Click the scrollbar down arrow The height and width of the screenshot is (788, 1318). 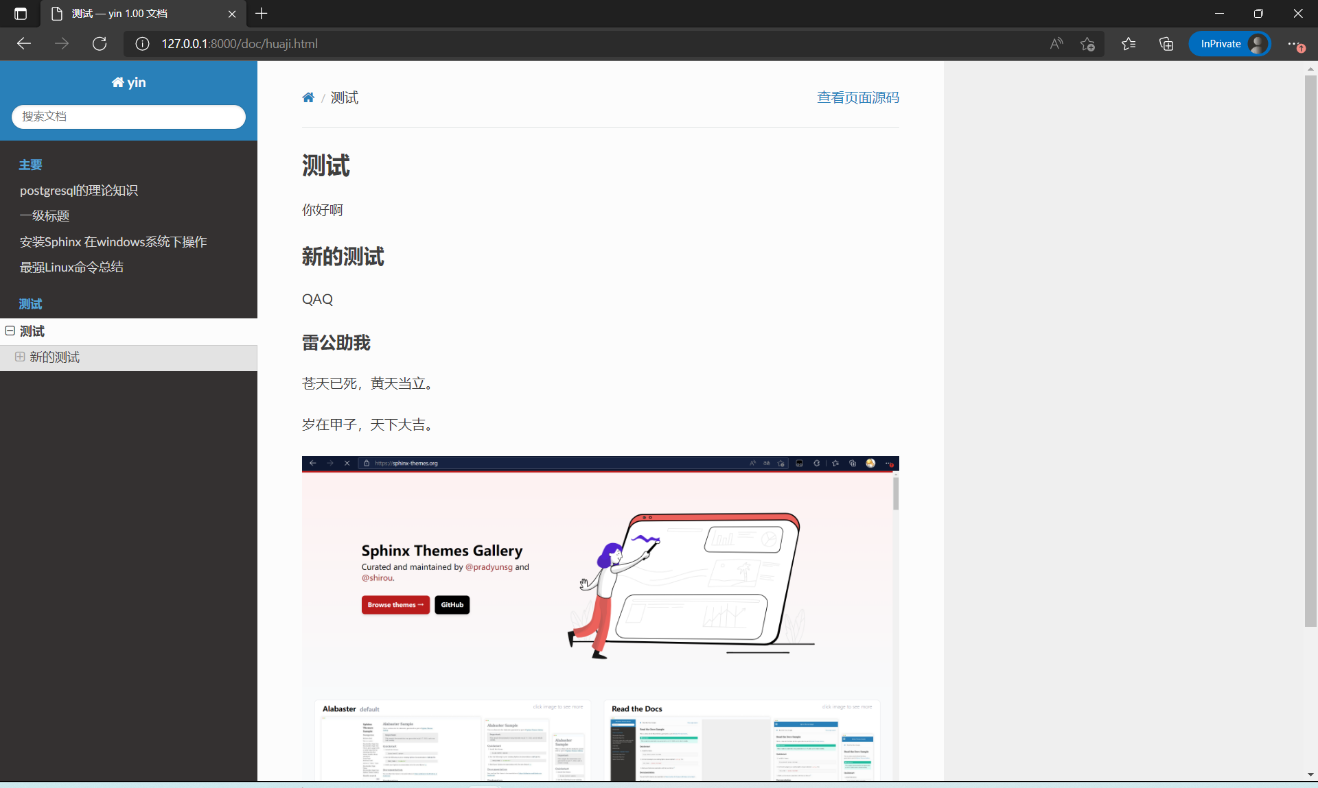click(1310, 774)
